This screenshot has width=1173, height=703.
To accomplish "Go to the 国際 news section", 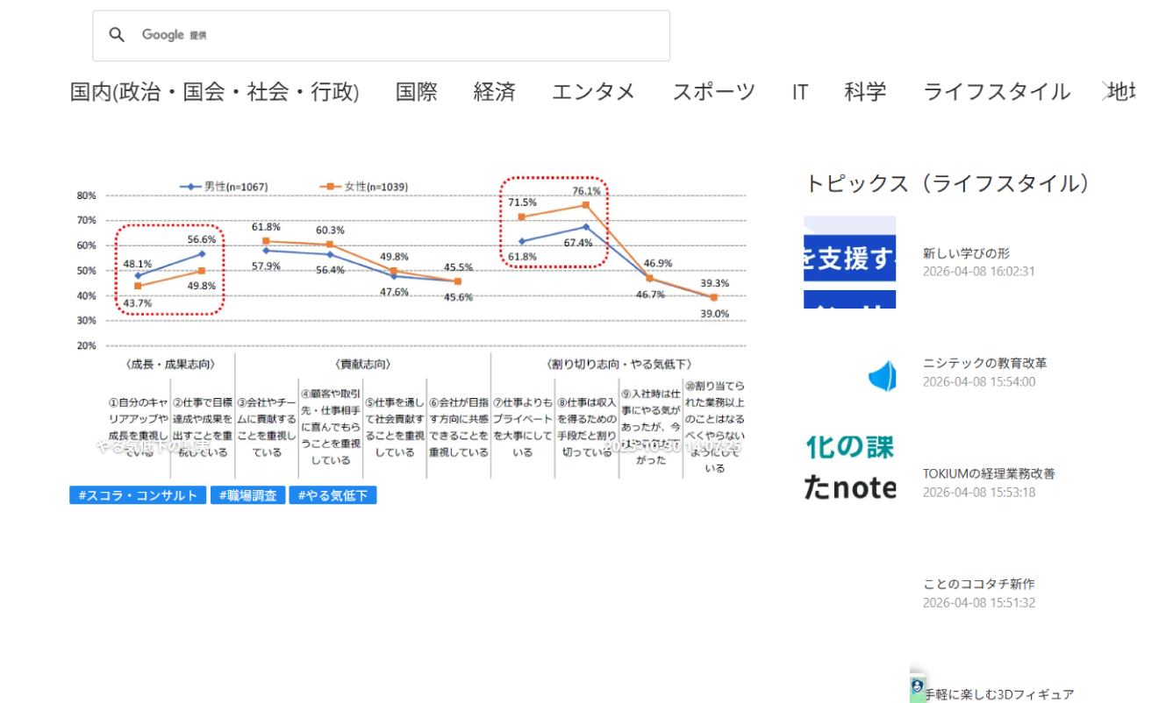I will coord(416,92).
